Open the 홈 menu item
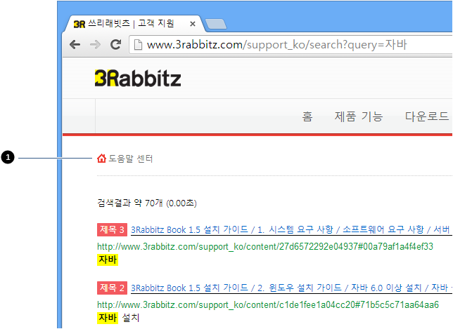The width and height of the screenshot is (453, 329). pyautogui.click(x=307, y=116)
